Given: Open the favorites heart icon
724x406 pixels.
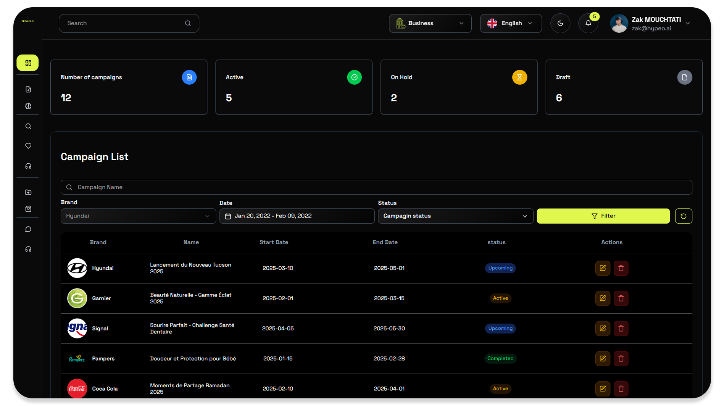Looking at the screenshot, I should pyautogui.click(x=28, y=146).
